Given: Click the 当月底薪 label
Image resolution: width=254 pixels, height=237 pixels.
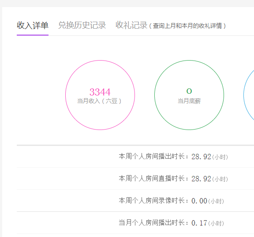Looking at the screenshot, I should coord(189,101).
